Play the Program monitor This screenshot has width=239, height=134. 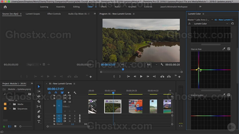141,76
